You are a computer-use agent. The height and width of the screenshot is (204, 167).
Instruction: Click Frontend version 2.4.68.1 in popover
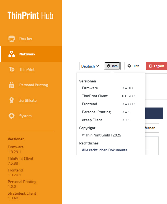(129, 104)
